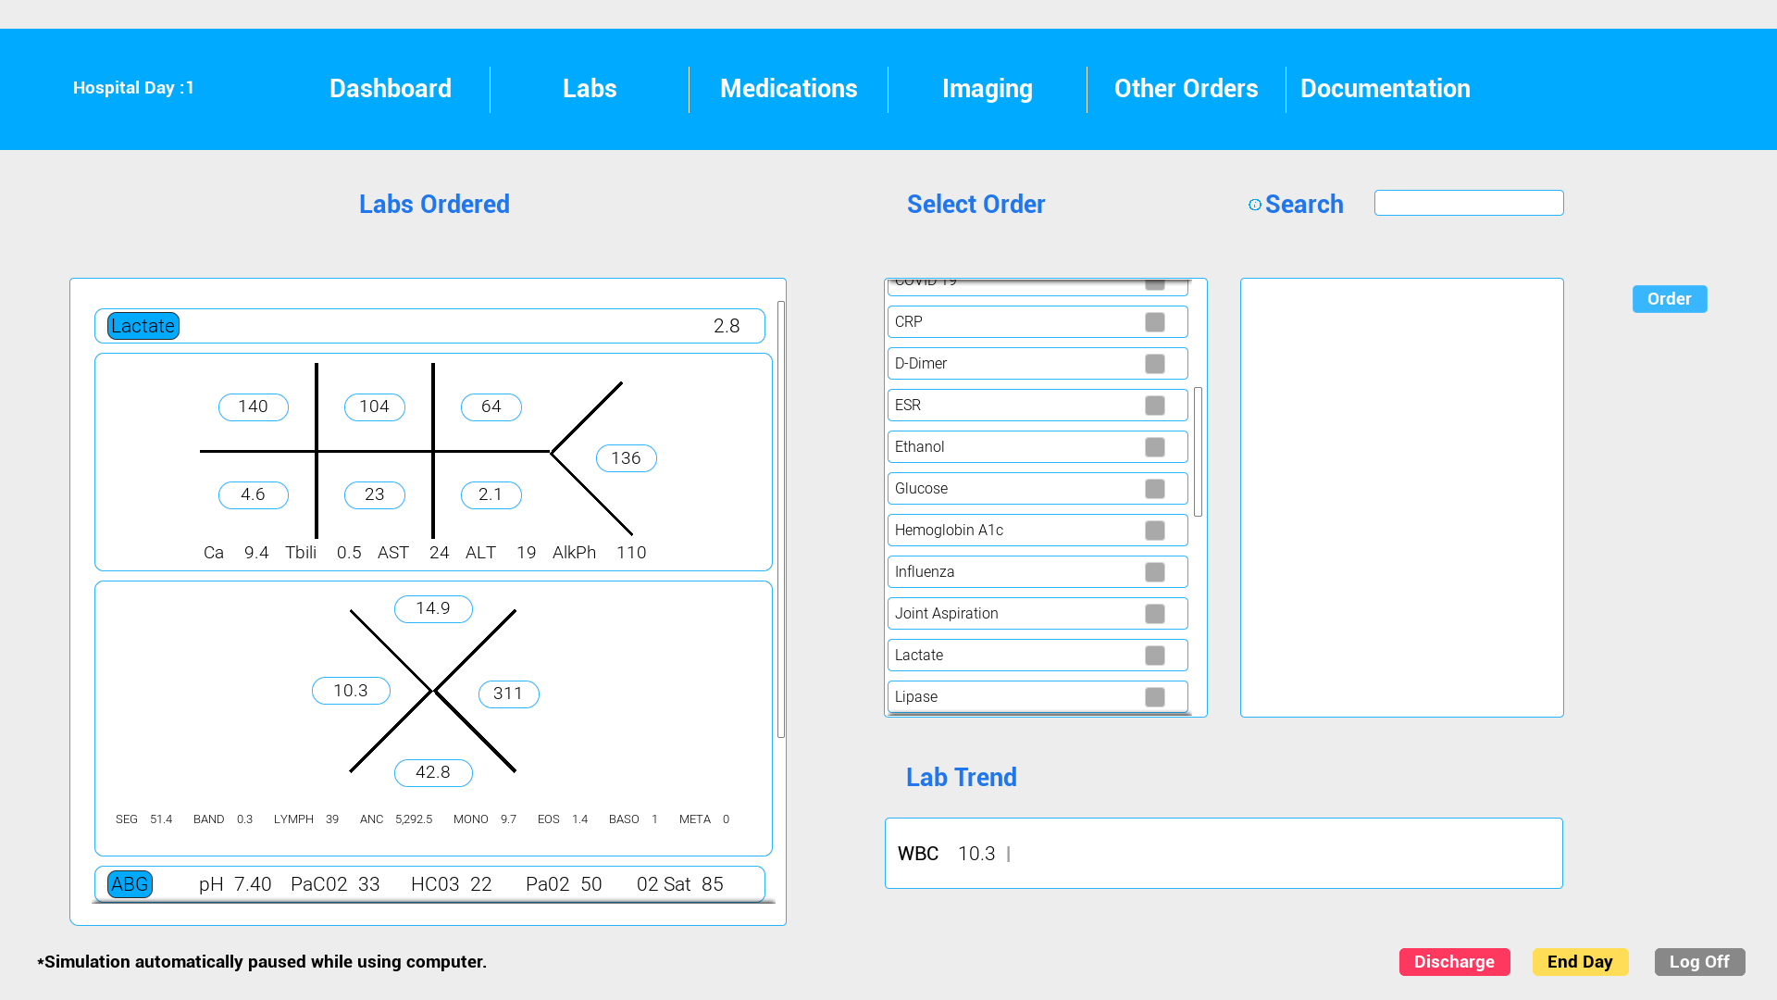Enable the Lipase order checkbox
1777x1000 pixels.
click(1154, 697)
